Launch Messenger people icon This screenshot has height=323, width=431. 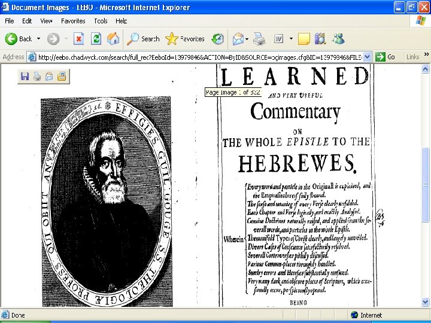tap(338, 39)
